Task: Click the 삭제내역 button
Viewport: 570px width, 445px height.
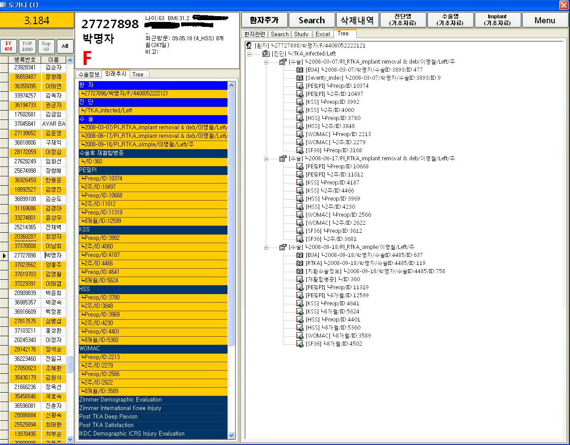Action: [x=357, y=20]
